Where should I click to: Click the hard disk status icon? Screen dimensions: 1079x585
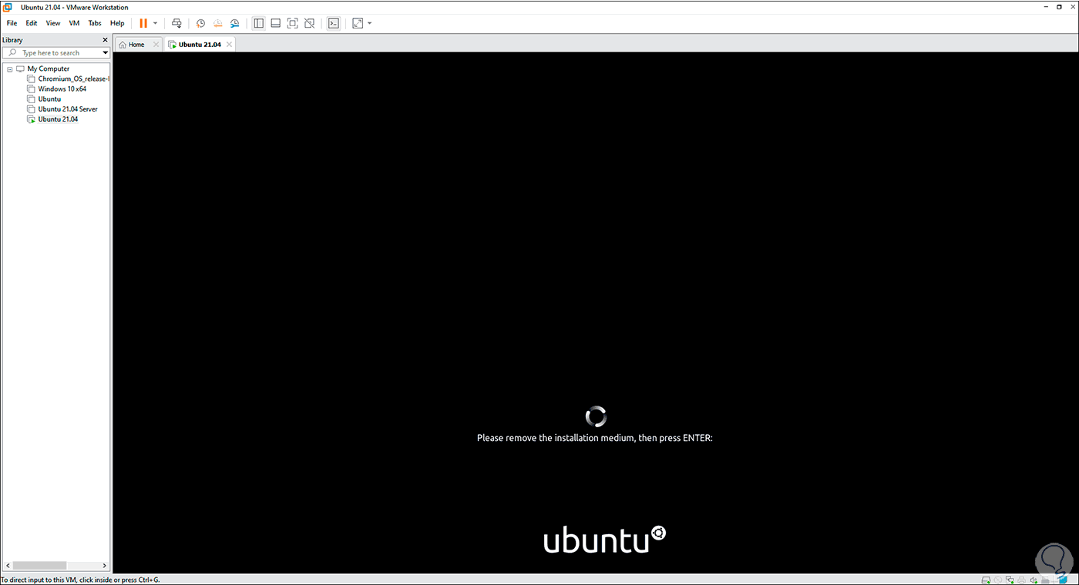[986, 580]
